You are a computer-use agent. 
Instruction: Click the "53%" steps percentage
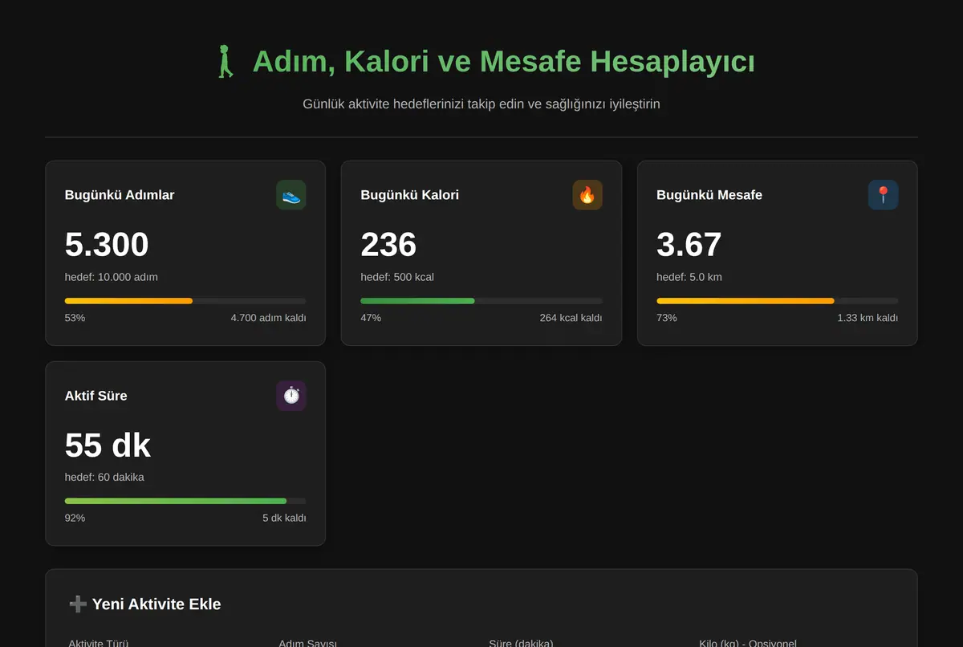pyautogui.click(x=75, y=318)
